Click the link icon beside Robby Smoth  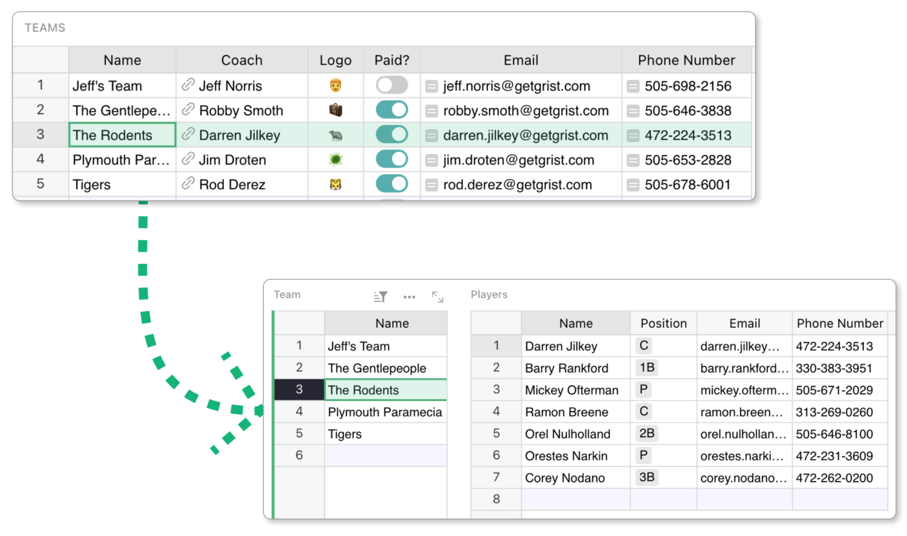coord(188,110)
